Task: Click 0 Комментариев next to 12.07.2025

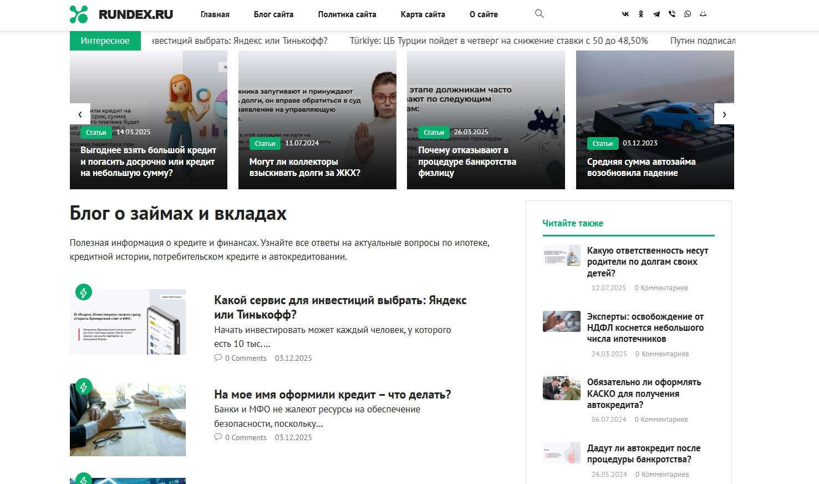Action: (661, 288)
